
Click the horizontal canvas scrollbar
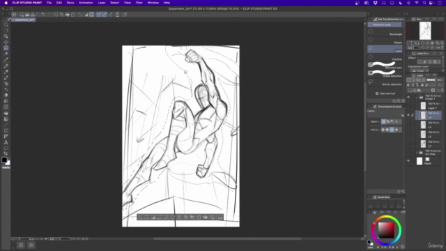227,238
